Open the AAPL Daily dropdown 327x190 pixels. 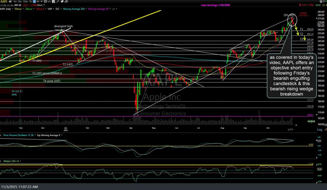click(x=8, y=8)
